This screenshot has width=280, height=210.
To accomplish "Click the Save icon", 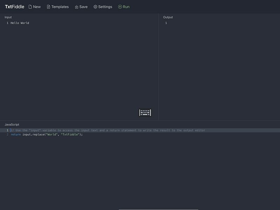I will [76, 7].
